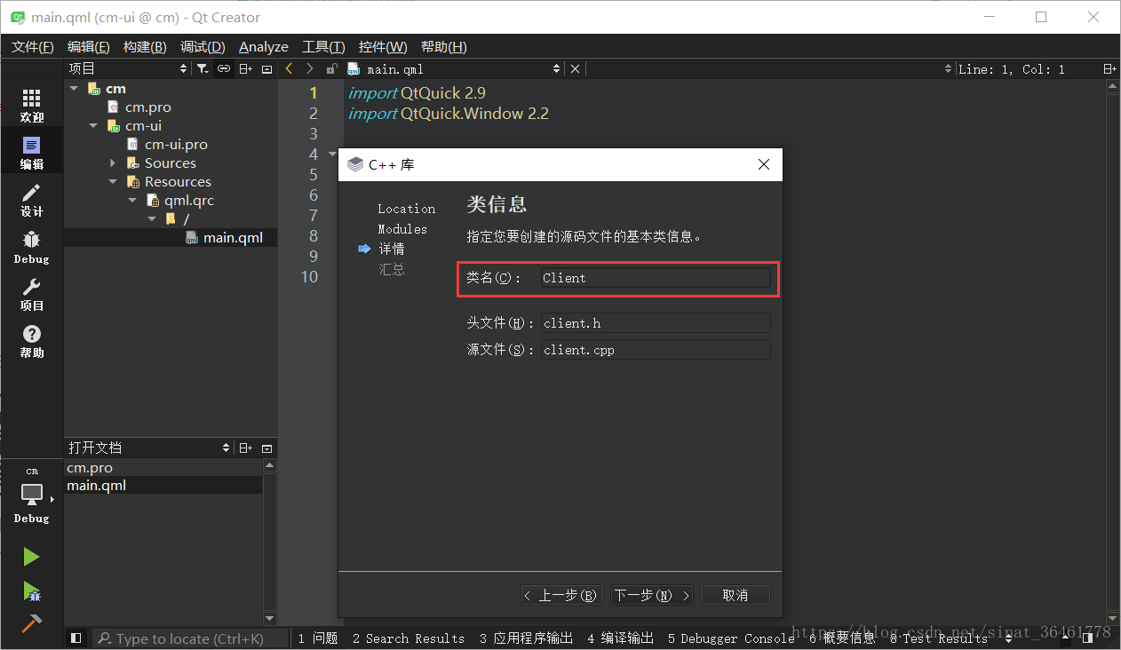Close main.qml document with the X
The height and width of the screenshot is (650, 1121).
(x=576, y=68)
